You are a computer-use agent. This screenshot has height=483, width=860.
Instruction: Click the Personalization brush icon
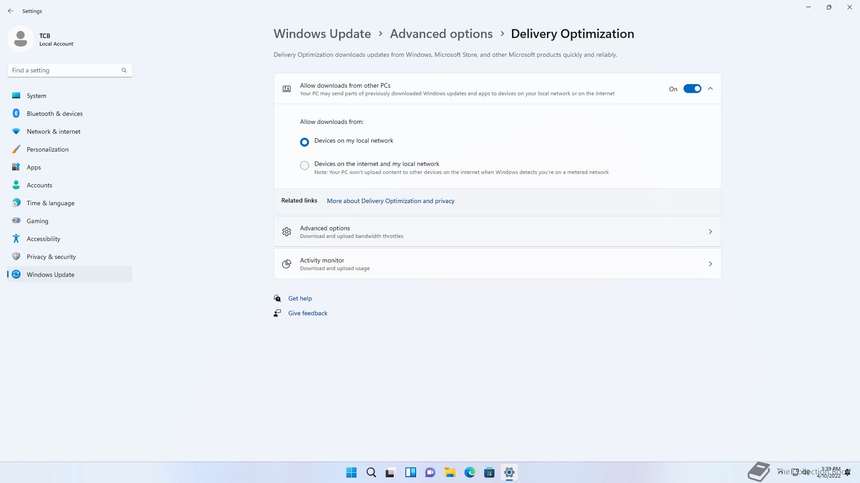pyautogui.click(x=16, y=149)
